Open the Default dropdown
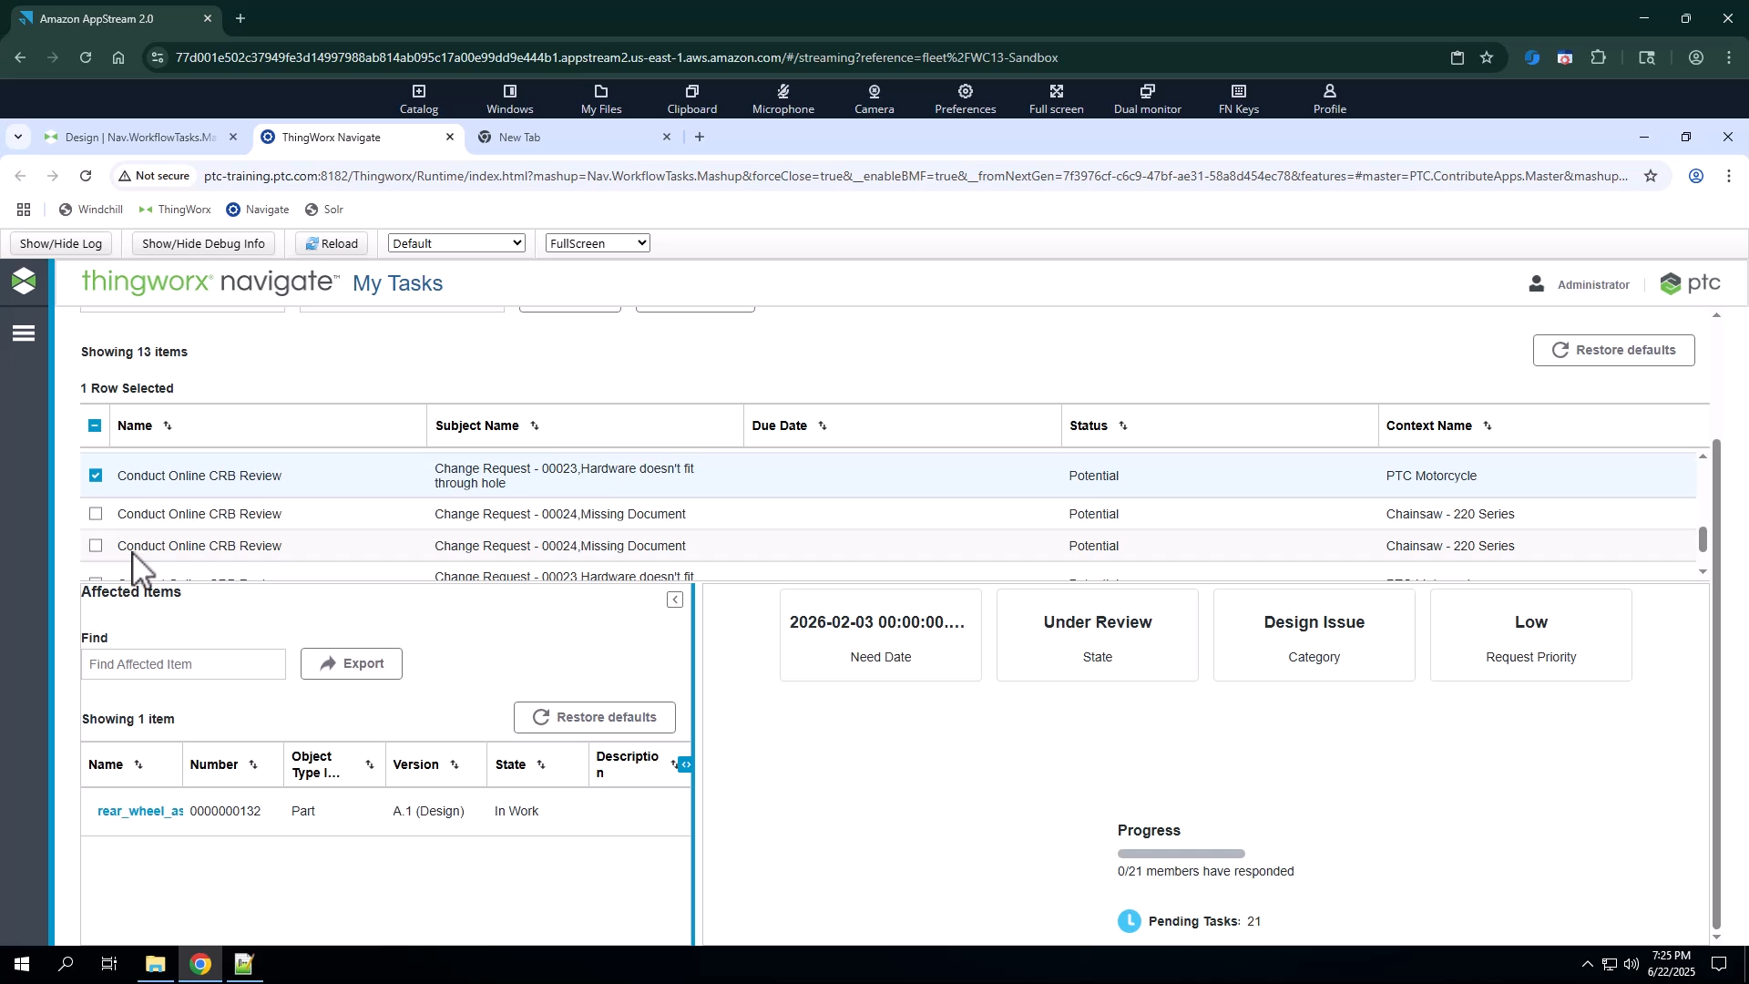This screenshot has width=1749, height=984. coord(456,243)
